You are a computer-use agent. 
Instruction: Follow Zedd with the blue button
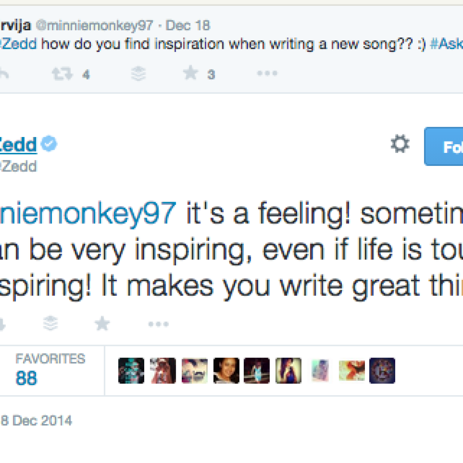tap(444, 146)
